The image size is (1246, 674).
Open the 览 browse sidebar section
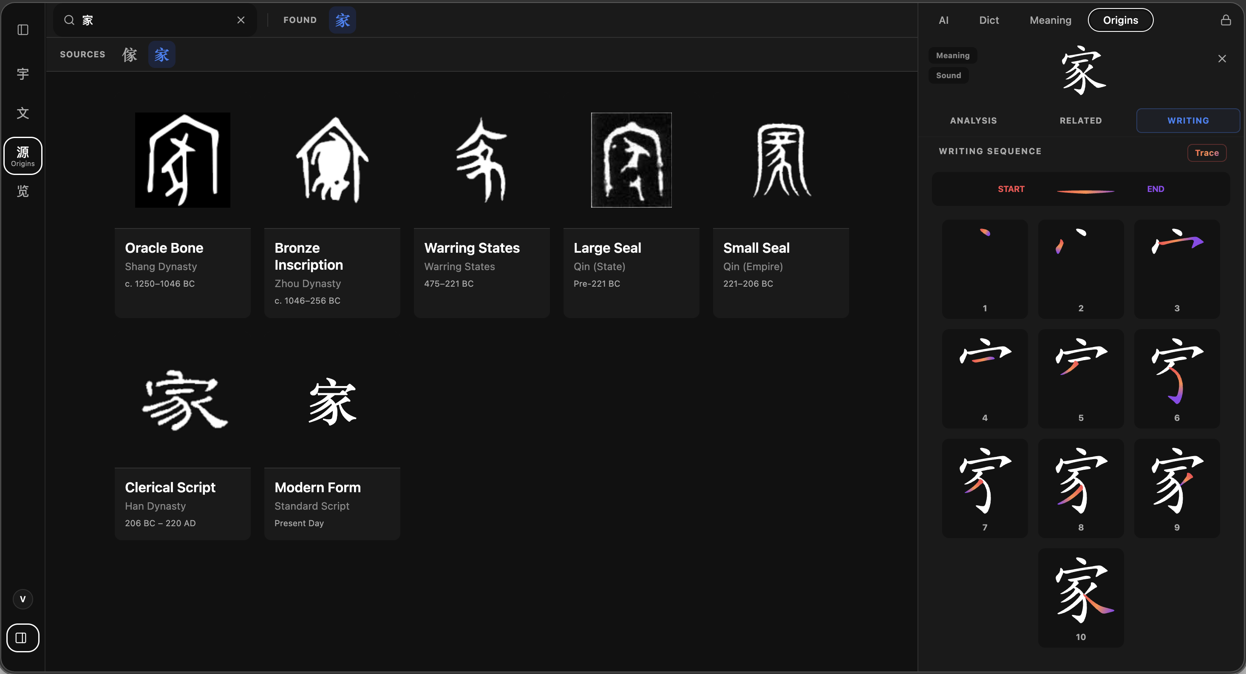[23, 192]
